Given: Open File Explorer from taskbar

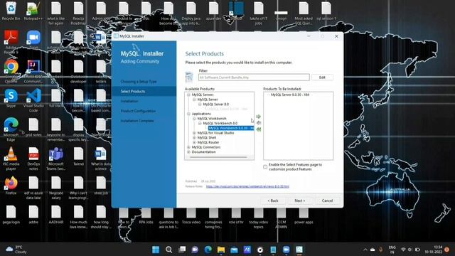Looking at the screenshot, I should [x=221, y=250].
